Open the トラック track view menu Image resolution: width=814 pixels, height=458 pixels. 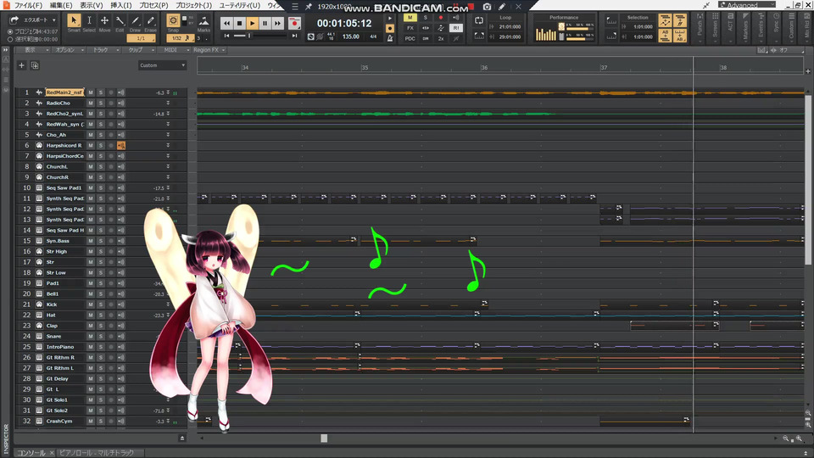pos(103,50)
